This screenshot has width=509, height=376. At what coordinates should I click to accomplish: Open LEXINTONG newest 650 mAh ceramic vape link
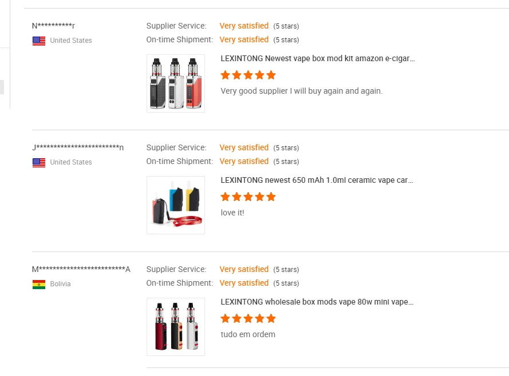click(x=317, y=180)
